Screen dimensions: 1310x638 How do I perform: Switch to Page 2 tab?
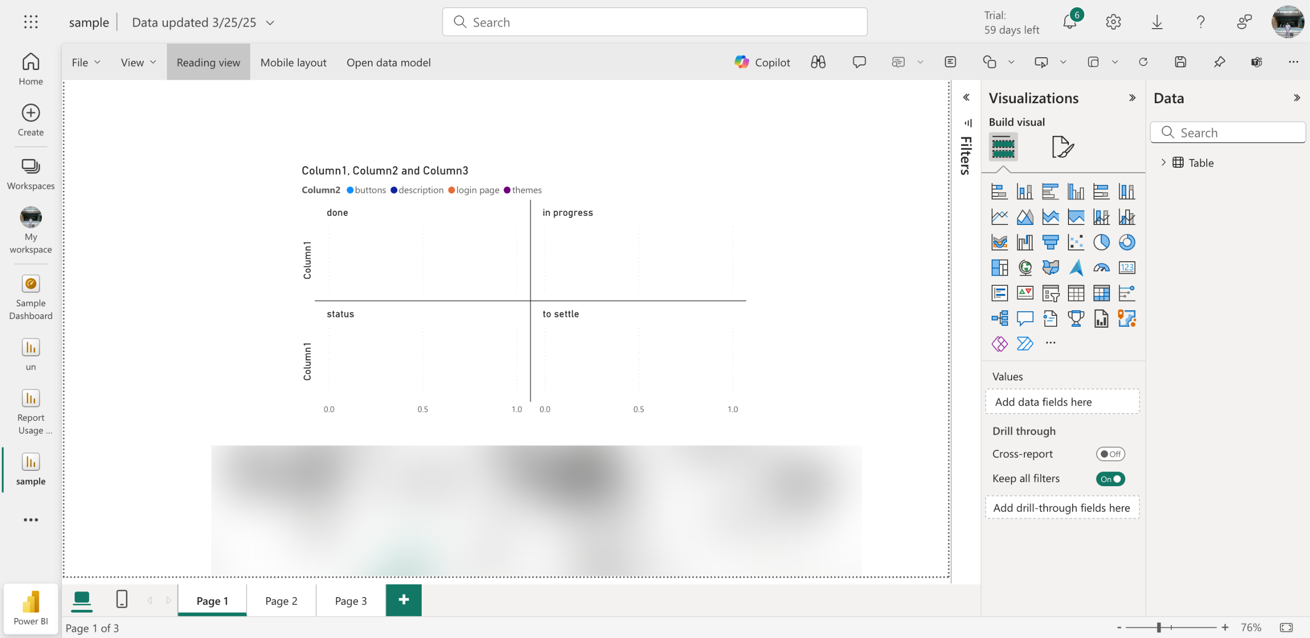[281, 601]
